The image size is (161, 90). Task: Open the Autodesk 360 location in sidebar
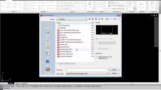[x=48, y=25]
